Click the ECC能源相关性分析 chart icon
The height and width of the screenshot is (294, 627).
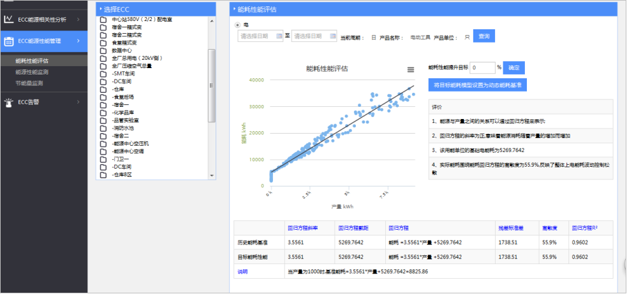point(8,19)
